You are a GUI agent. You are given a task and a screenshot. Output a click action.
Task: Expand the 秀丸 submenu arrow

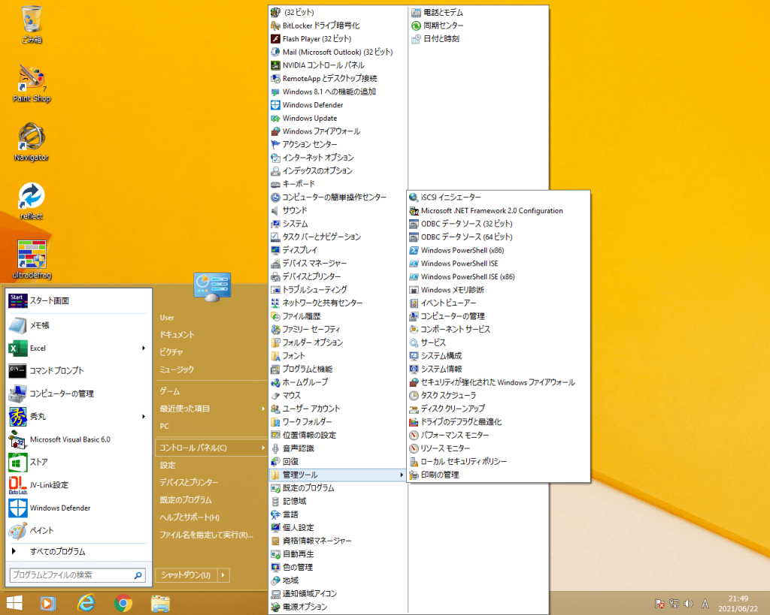[x=144, y=416]
